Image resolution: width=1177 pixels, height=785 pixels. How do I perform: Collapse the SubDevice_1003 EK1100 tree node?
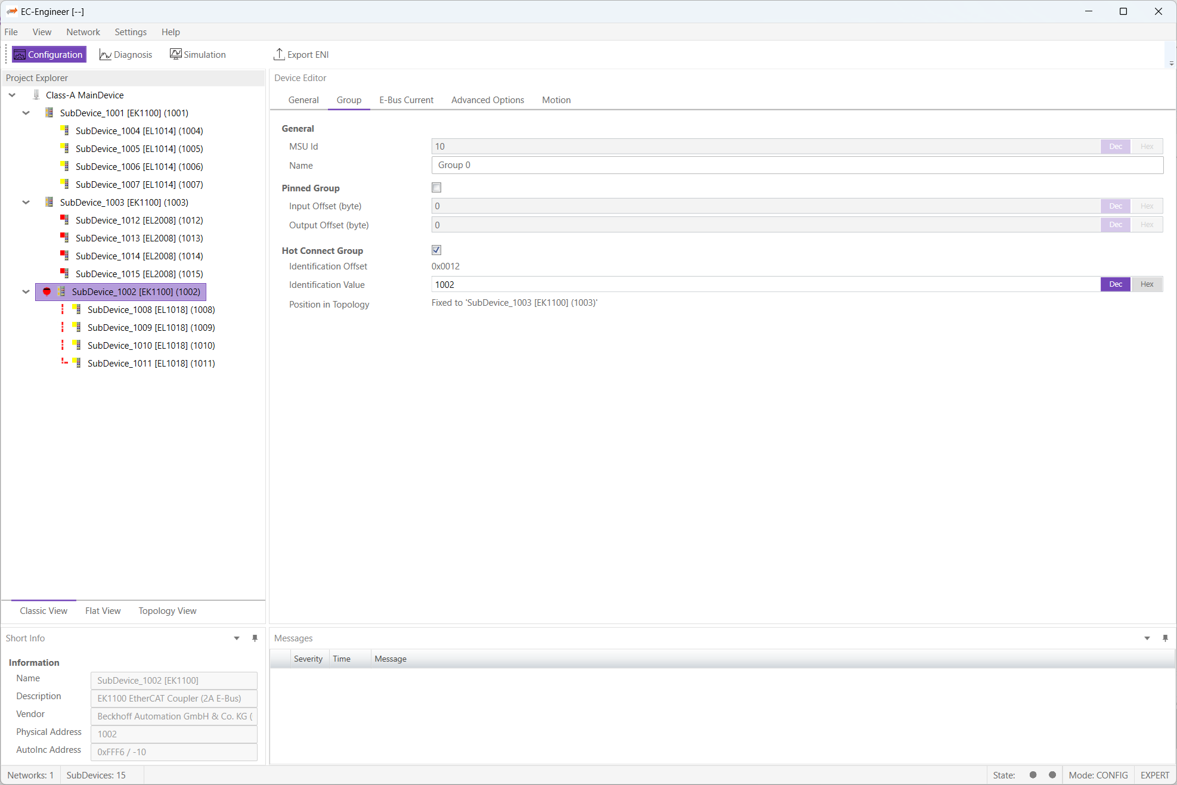[26, 202]
